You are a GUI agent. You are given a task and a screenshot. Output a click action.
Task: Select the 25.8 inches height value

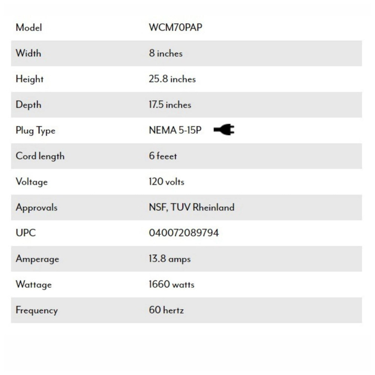(172, 79)
